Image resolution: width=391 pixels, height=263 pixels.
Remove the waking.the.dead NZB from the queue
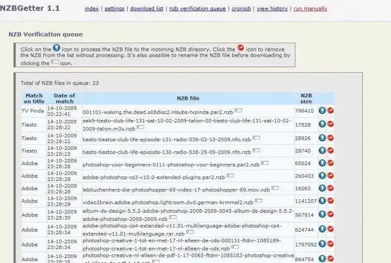click(x=331, y=110)
